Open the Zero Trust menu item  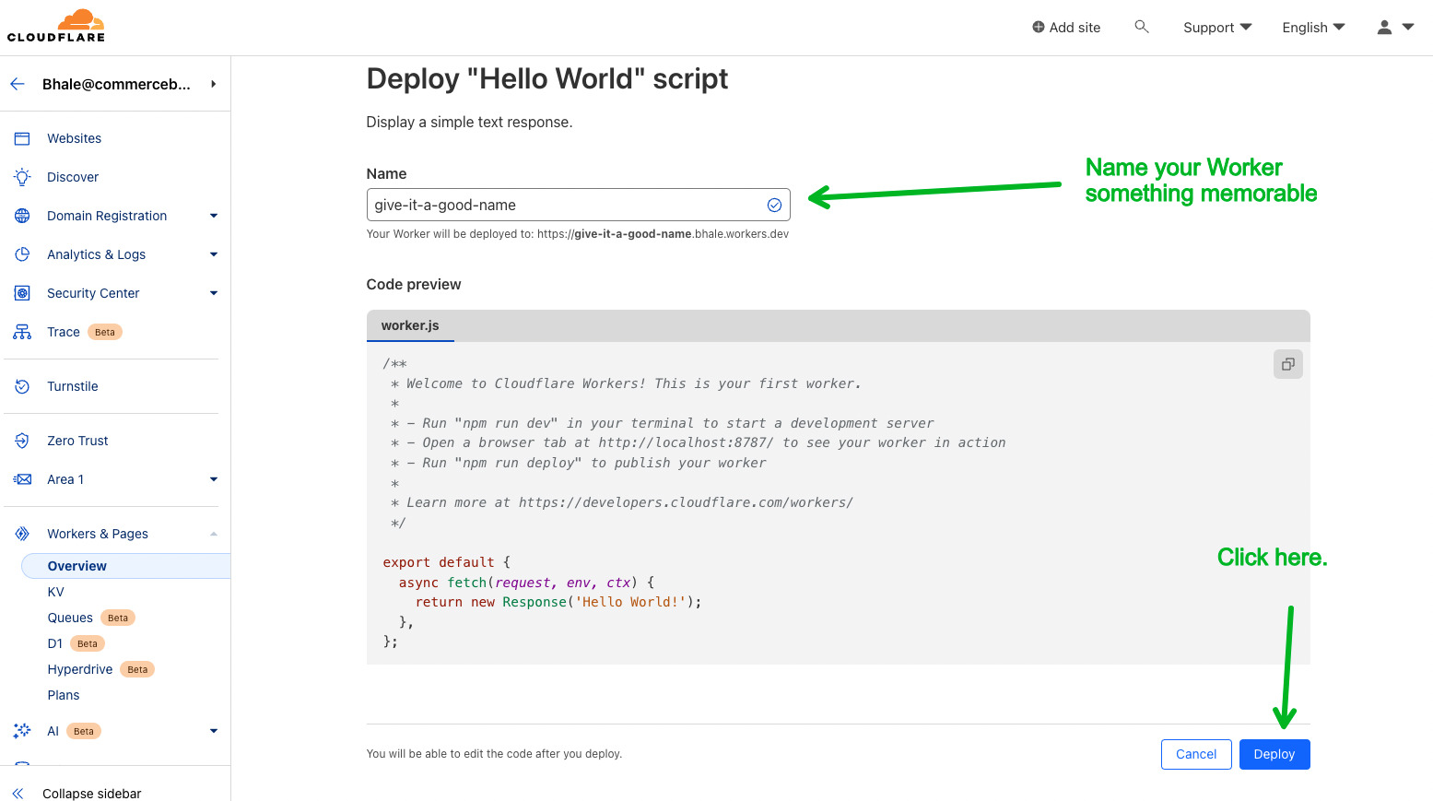tap(77, 441)
